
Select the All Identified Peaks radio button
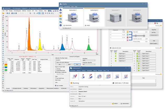(56, 70)
